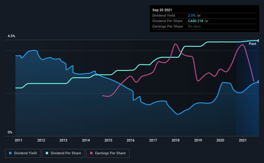
Task: Click the blue Dividend Yield legend dot
Action: click(10, 153)
